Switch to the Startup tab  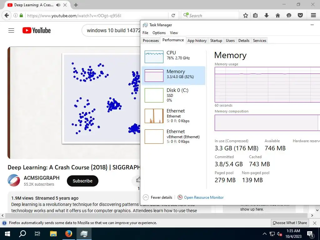[216, 40]
